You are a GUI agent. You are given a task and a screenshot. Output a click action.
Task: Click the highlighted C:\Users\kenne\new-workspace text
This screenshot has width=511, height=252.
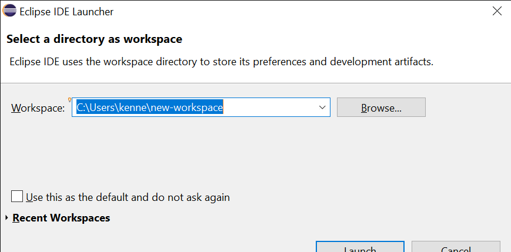pyautogui.click(x=149, y=107)
